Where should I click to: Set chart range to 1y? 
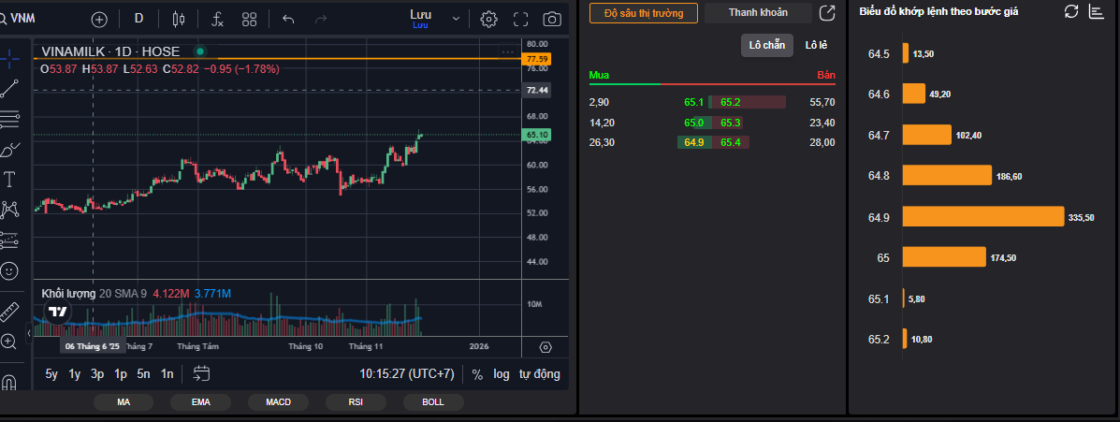(75, 374)
